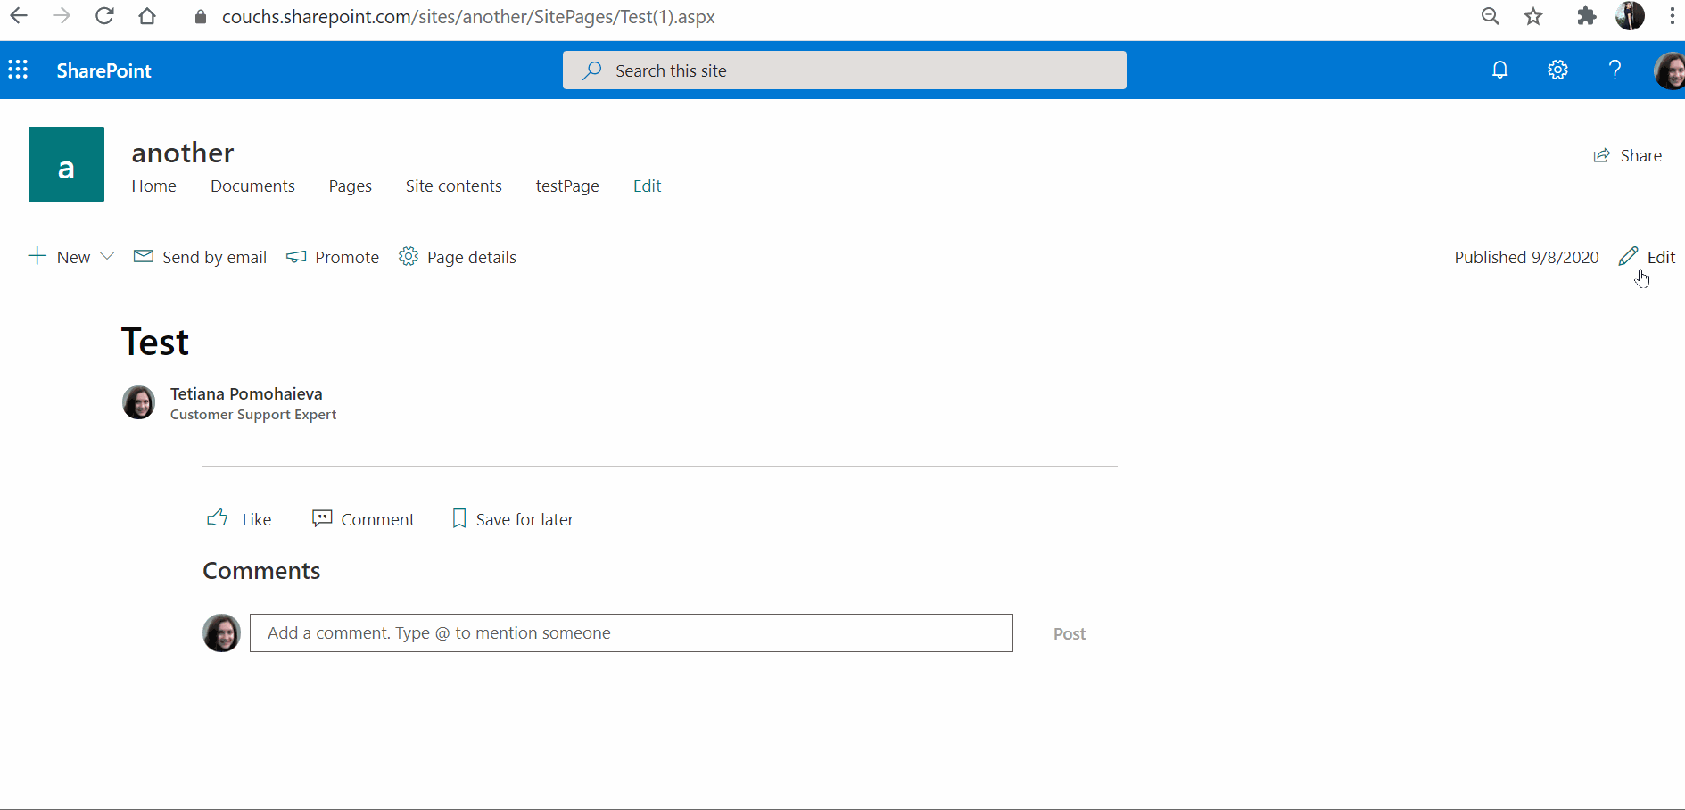Screen dimensions: 1685x810
Task: Expand the New dropdown chevron
Action: click(x=107, y=257)
